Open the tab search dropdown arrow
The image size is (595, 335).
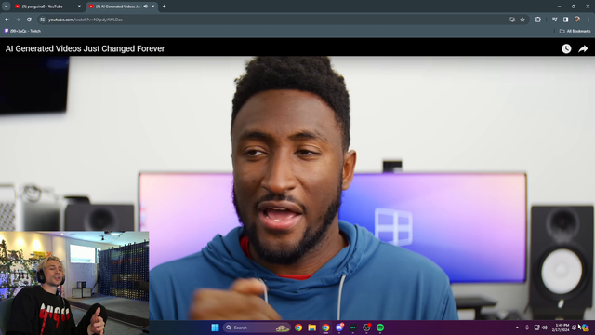[7, 7]
